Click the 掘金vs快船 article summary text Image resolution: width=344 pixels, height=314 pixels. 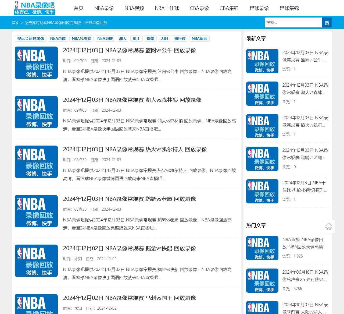(147, 273)
